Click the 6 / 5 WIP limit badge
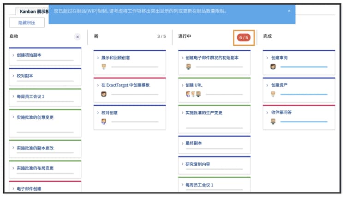346x198 pixels. click(x=244, y=37)
